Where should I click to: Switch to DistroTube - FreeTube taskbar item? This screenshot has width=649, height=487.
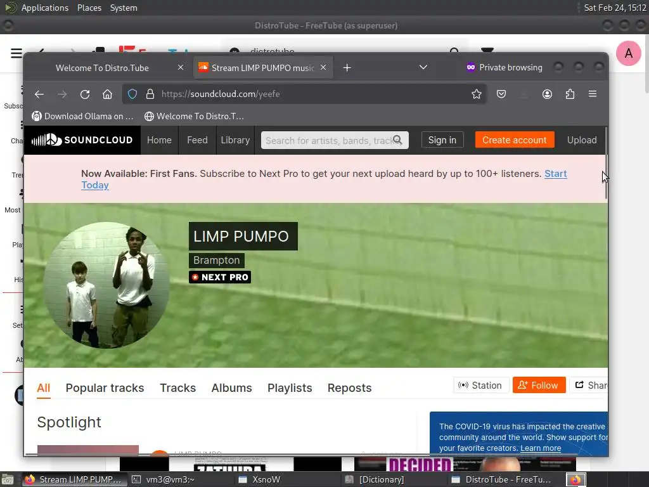tap(501, 479)
